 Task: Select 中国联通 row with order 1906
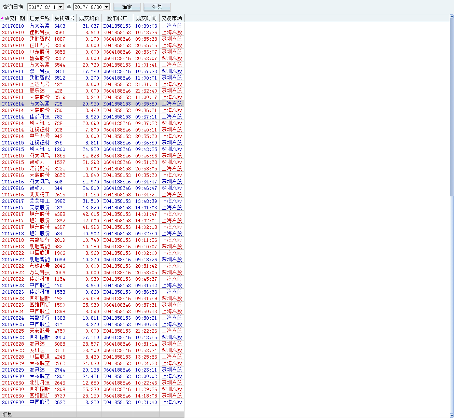(92, 253)
